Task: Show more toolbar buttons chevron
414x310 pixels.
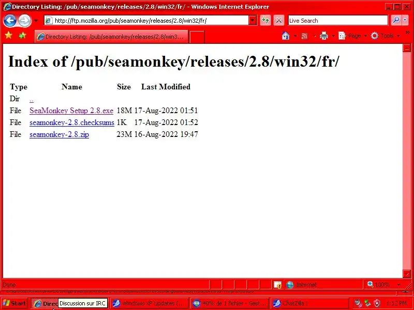Action: tap(408, 33)
